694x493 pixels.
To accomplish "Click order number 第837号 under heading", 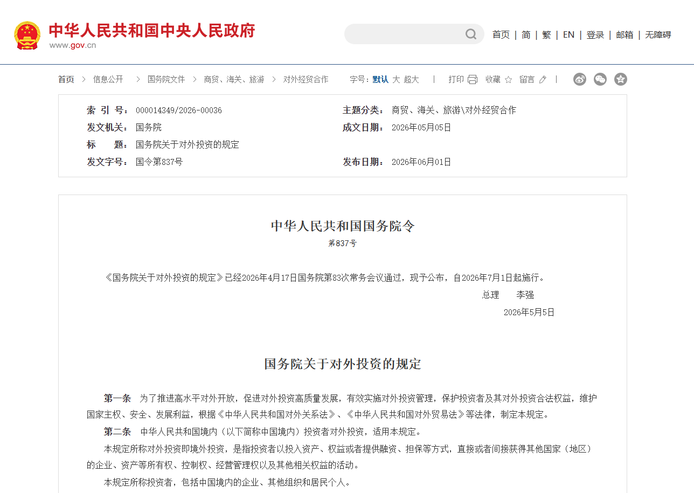I will [343, 244].
